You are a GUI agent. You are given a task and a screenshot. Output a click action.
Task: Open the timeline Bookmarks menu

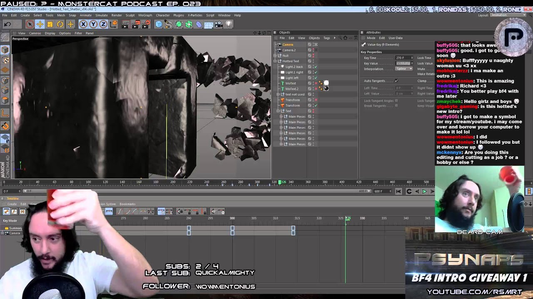click(127, 204)
